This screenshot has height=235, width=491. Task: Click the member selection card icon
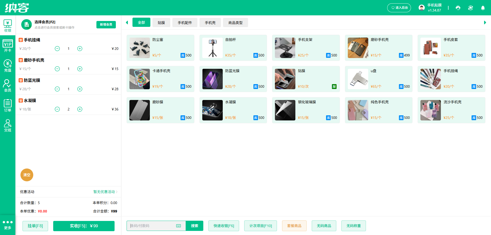point(26,25)
